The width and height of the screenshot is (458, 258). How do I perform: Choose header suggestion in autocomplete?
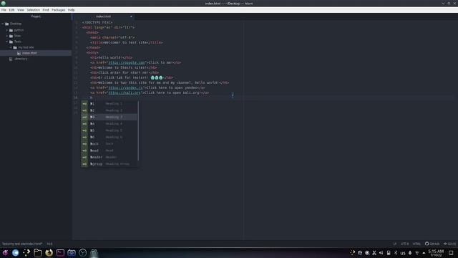[109, 157]
